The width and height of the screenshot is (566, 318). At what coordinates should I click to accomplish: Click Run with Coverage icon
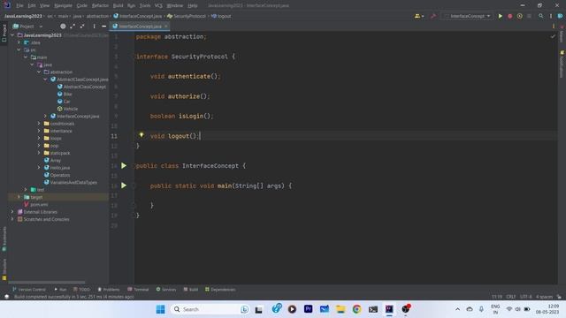(x=519, y=16)
